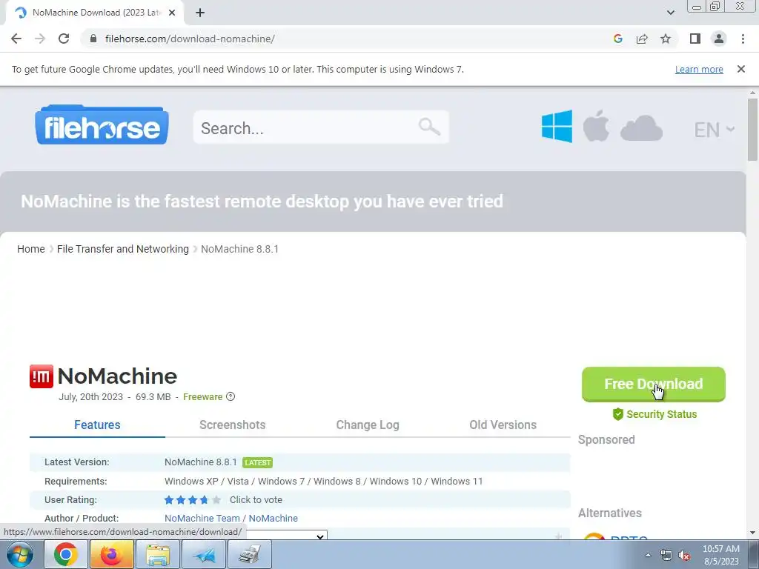The width and height of the screenshot is (759, 569).
Task: Switch to the Old Versions tab
Action: coord(503,425)
